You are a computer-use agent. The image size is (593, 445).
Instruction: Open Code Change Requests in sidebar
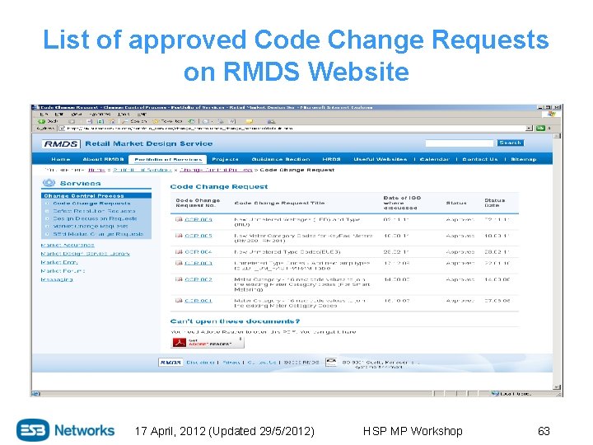tap(92, 204)
